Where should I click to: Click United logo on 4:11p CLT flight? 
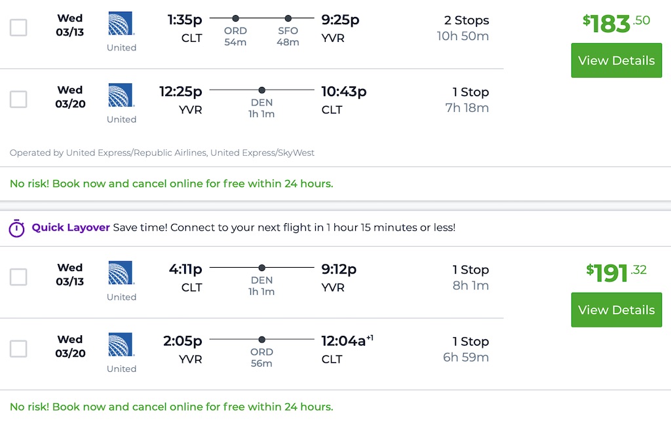coord(121,273)
